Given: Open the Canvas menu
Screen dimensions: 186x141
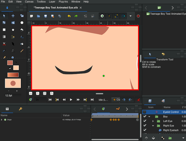Looking at the screenshot, I should point(29,2).
